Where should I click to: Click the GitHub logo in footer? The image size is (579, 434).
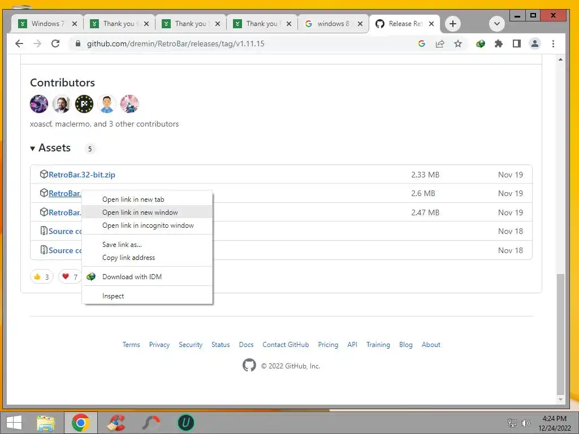click(249, 366)
